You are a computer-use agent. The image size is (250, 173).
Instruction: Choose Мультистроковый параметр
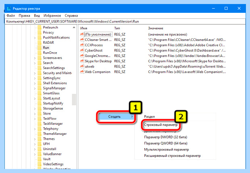(x=167, y=149)
